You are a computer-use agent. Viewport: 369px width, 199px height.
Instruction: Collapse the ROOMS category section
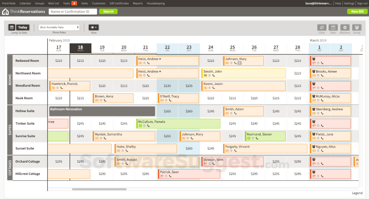[10, 80]
